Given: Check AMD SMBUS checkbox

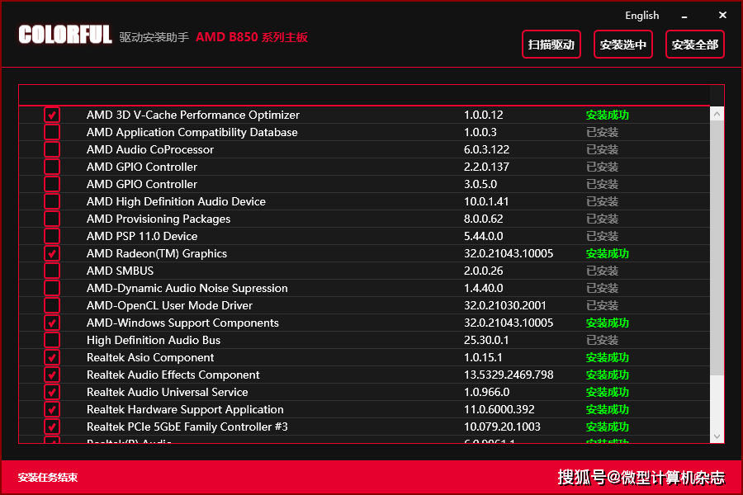Looking at the screenshot, I should [x=52, y=271].
